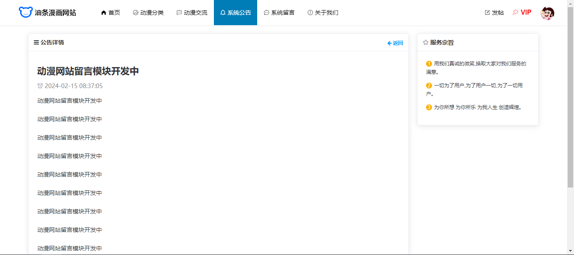Click the timestamp 2024-02-15 08:37:05

74,86
